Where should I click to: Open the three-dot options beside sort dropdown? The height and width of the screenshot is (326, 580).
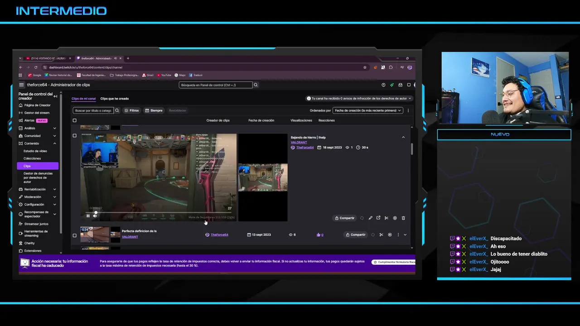[408, 110]
